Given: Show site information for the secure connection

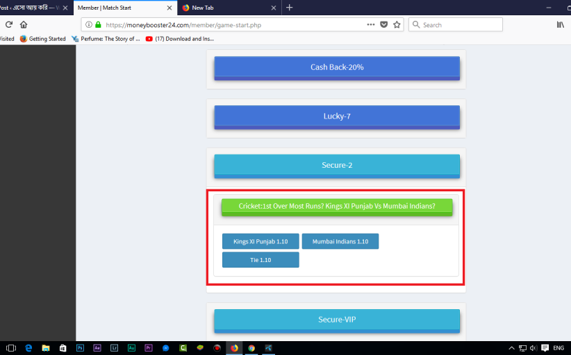Looking at the screenshot, I should coord(88,24).
